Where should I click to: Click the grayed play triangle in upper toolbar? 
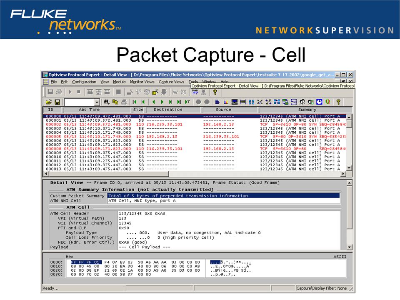point(70,92)
